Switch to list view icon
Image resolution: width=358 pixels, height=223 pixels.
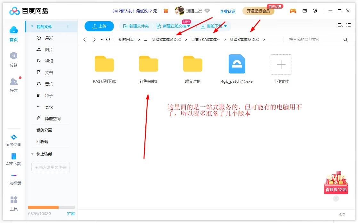[x=348, y=25]
